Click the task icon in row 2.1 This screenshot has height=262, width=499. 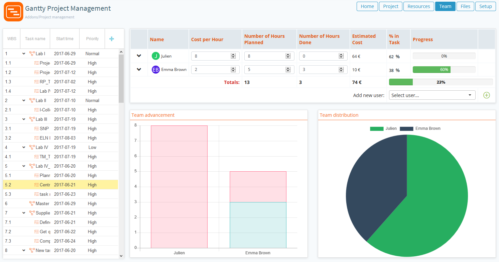36,110
